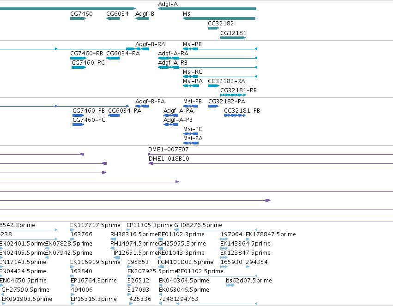Select EST RH38316.5prime
393x306 pixels.
point(134,234)
